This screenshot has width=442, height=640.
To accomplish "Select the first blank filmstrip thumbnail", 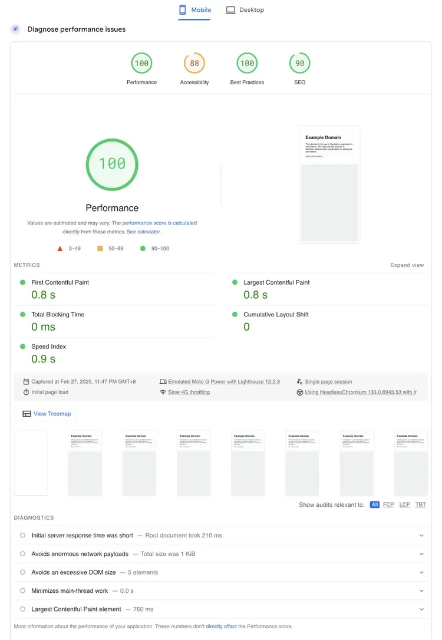I will (x=31, y=463).
